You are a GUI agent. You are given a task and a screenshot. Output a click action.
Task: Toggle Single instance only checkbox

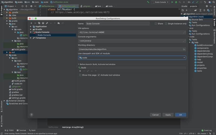click(x=166, y=23)
